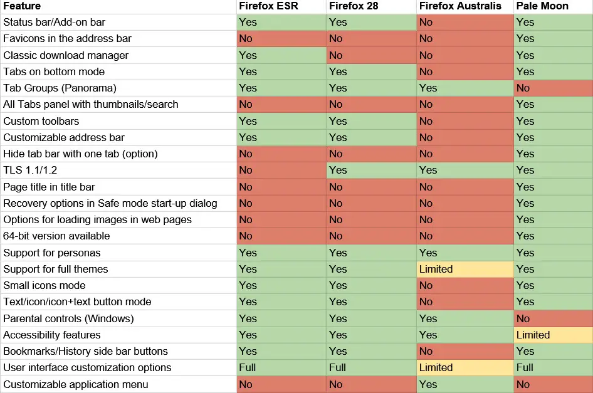Image resolution: width=593 pixels, height=393 pixels.
Task: Click Pale Moon's No cell for Parental controls
Action: tap(553, 318)
